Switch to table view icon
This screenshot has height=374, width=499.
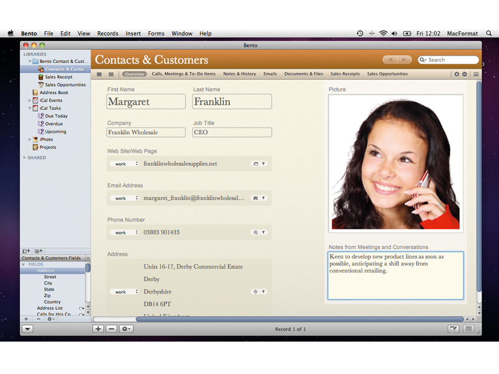pyautogui.click(x=99, y=74)
